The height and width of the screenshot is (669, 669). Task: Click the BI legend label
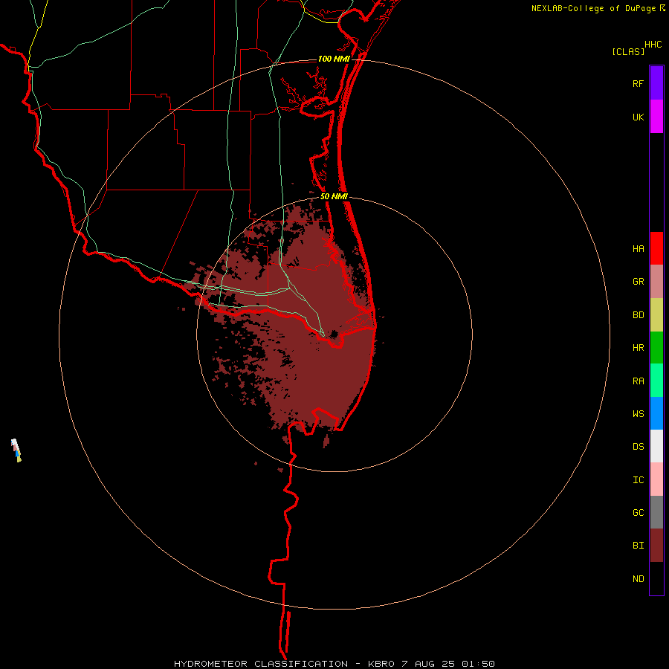[x=638, y=546]
